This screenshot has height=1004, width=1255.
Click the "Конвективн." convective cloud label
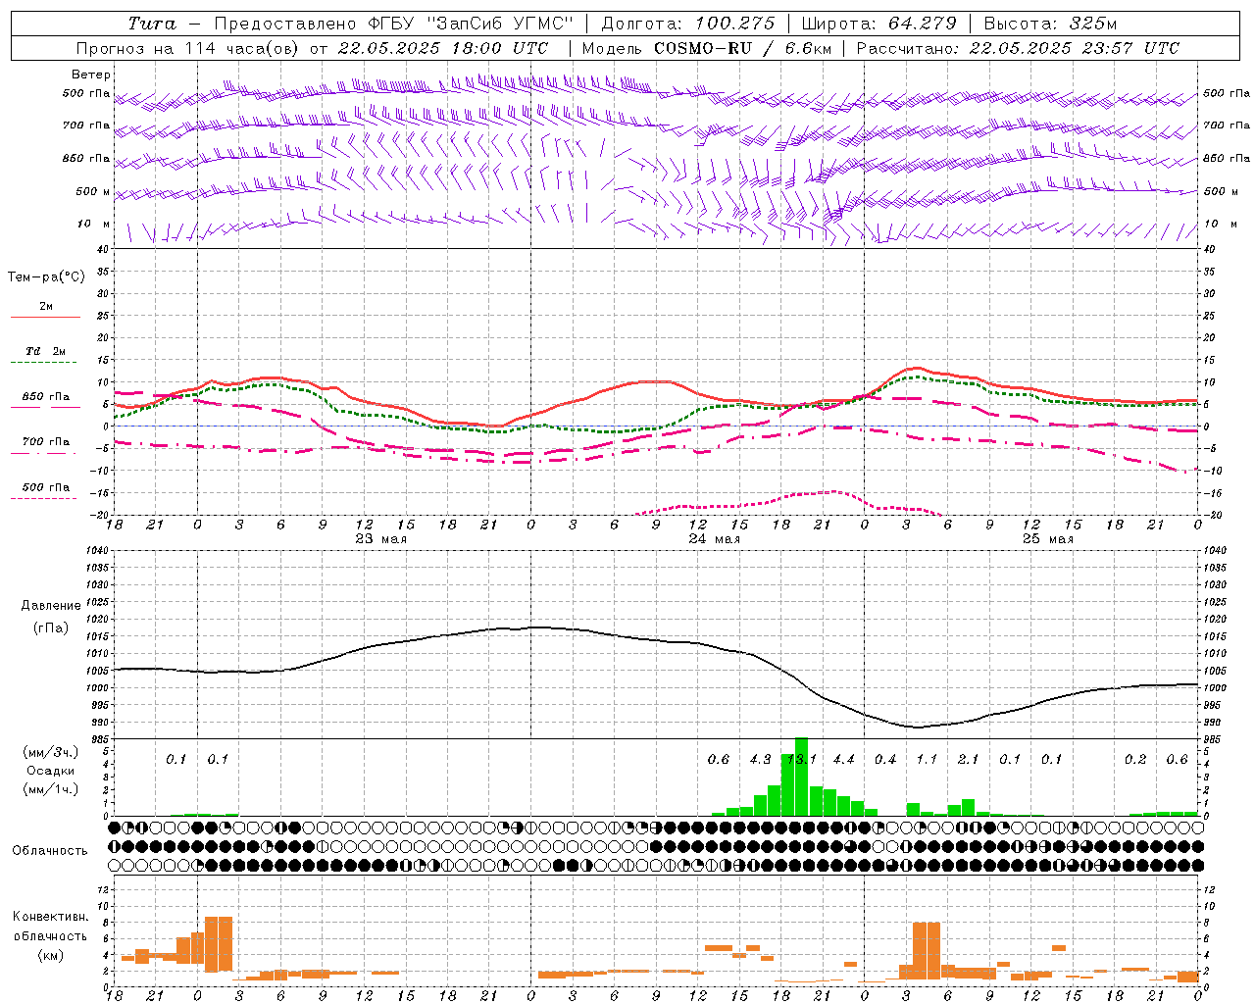click(x=51, y=917)
